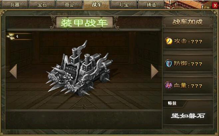Show the previous chariot with left arrow
The height and width of the screenshot is (136, 219).
[13, 71]
